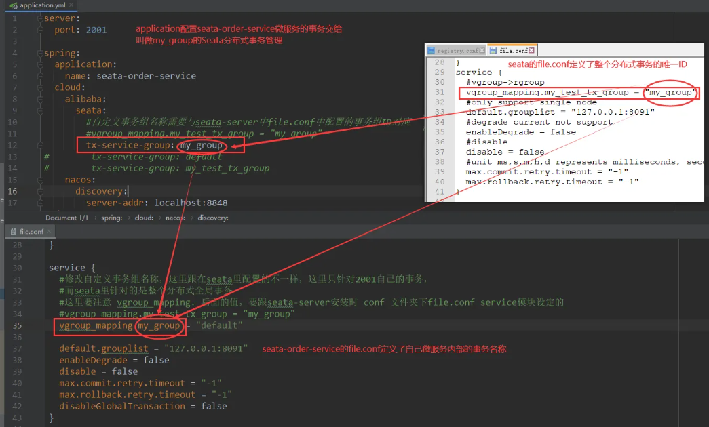Click 'server-addr: localhost:8848'

point(157,203)
